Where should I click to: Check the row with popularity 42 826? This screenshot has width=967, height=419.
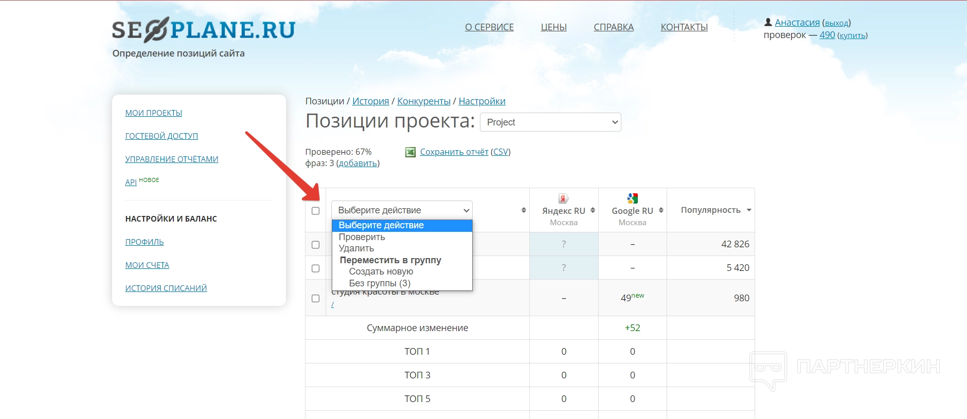tap(316, 245)
